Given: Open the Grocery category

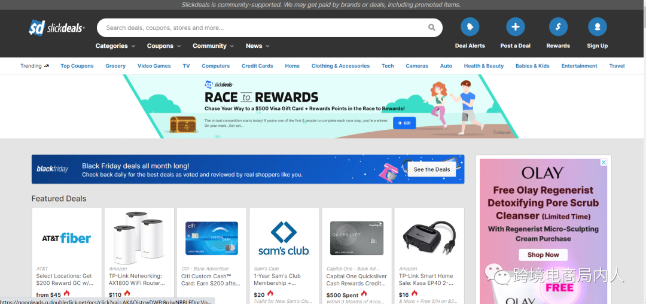Looking at the screenshot, I should (x=115, y=66).
